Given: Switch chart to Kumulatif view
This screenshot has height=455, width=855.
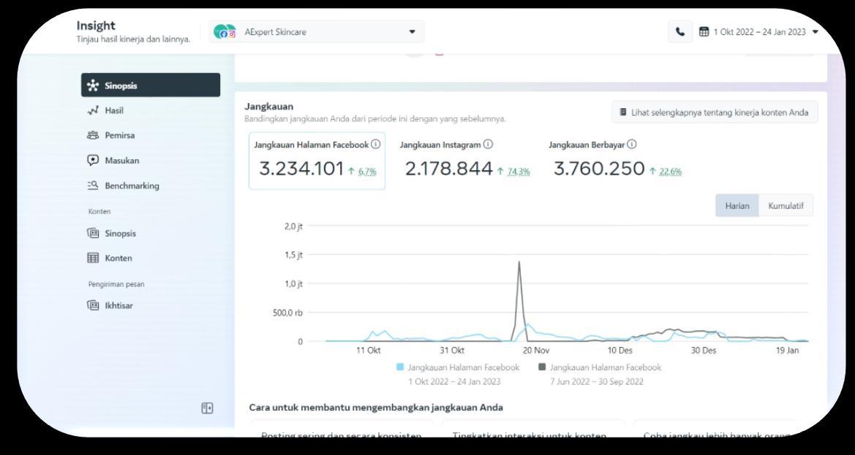Looking at the screenshot, I should (x=786, y=206).
